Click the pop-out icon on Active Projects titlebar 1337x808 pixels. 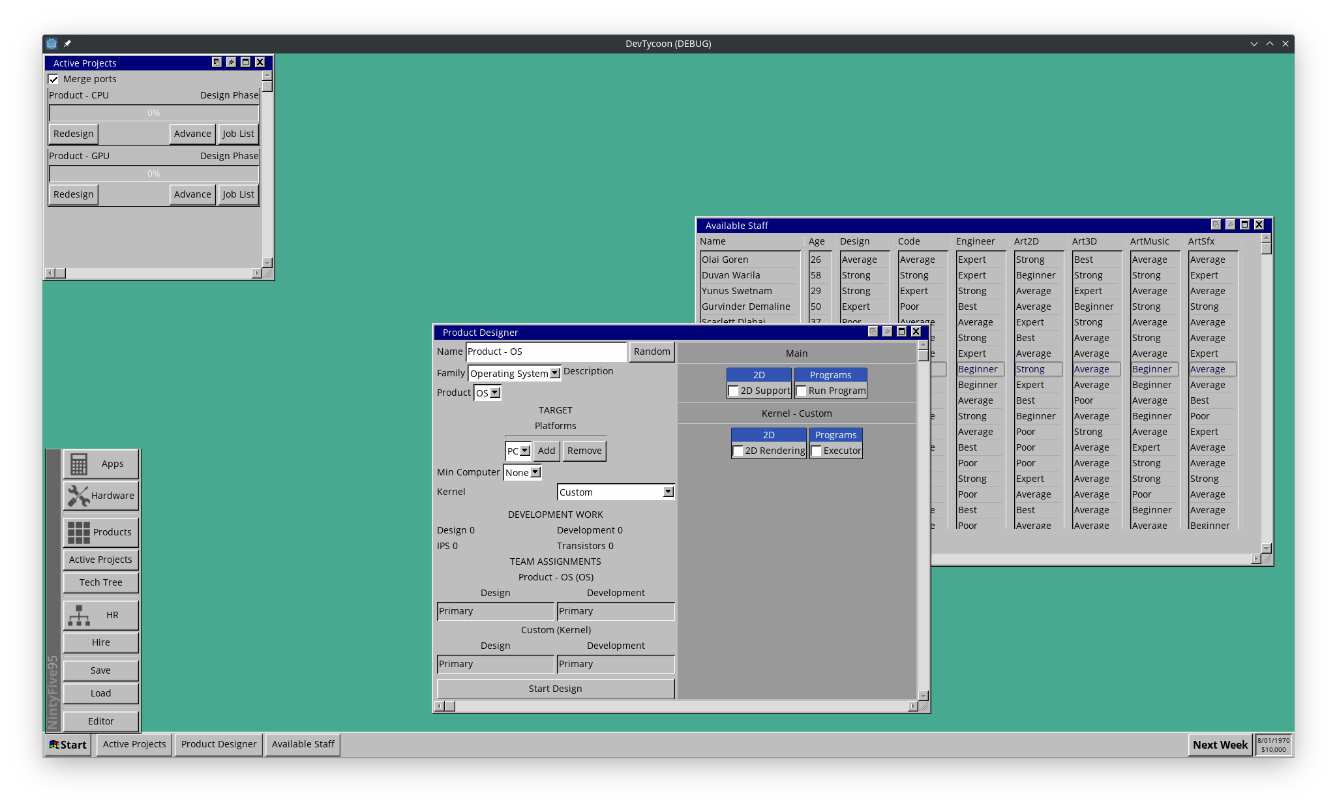(x=216, y=62)
